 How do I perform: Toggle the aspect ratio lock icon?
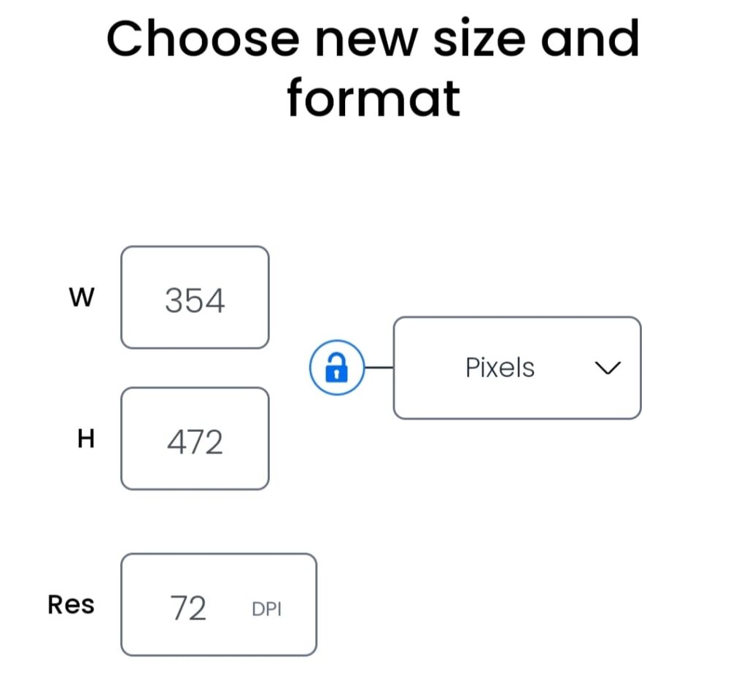(336, 368)
